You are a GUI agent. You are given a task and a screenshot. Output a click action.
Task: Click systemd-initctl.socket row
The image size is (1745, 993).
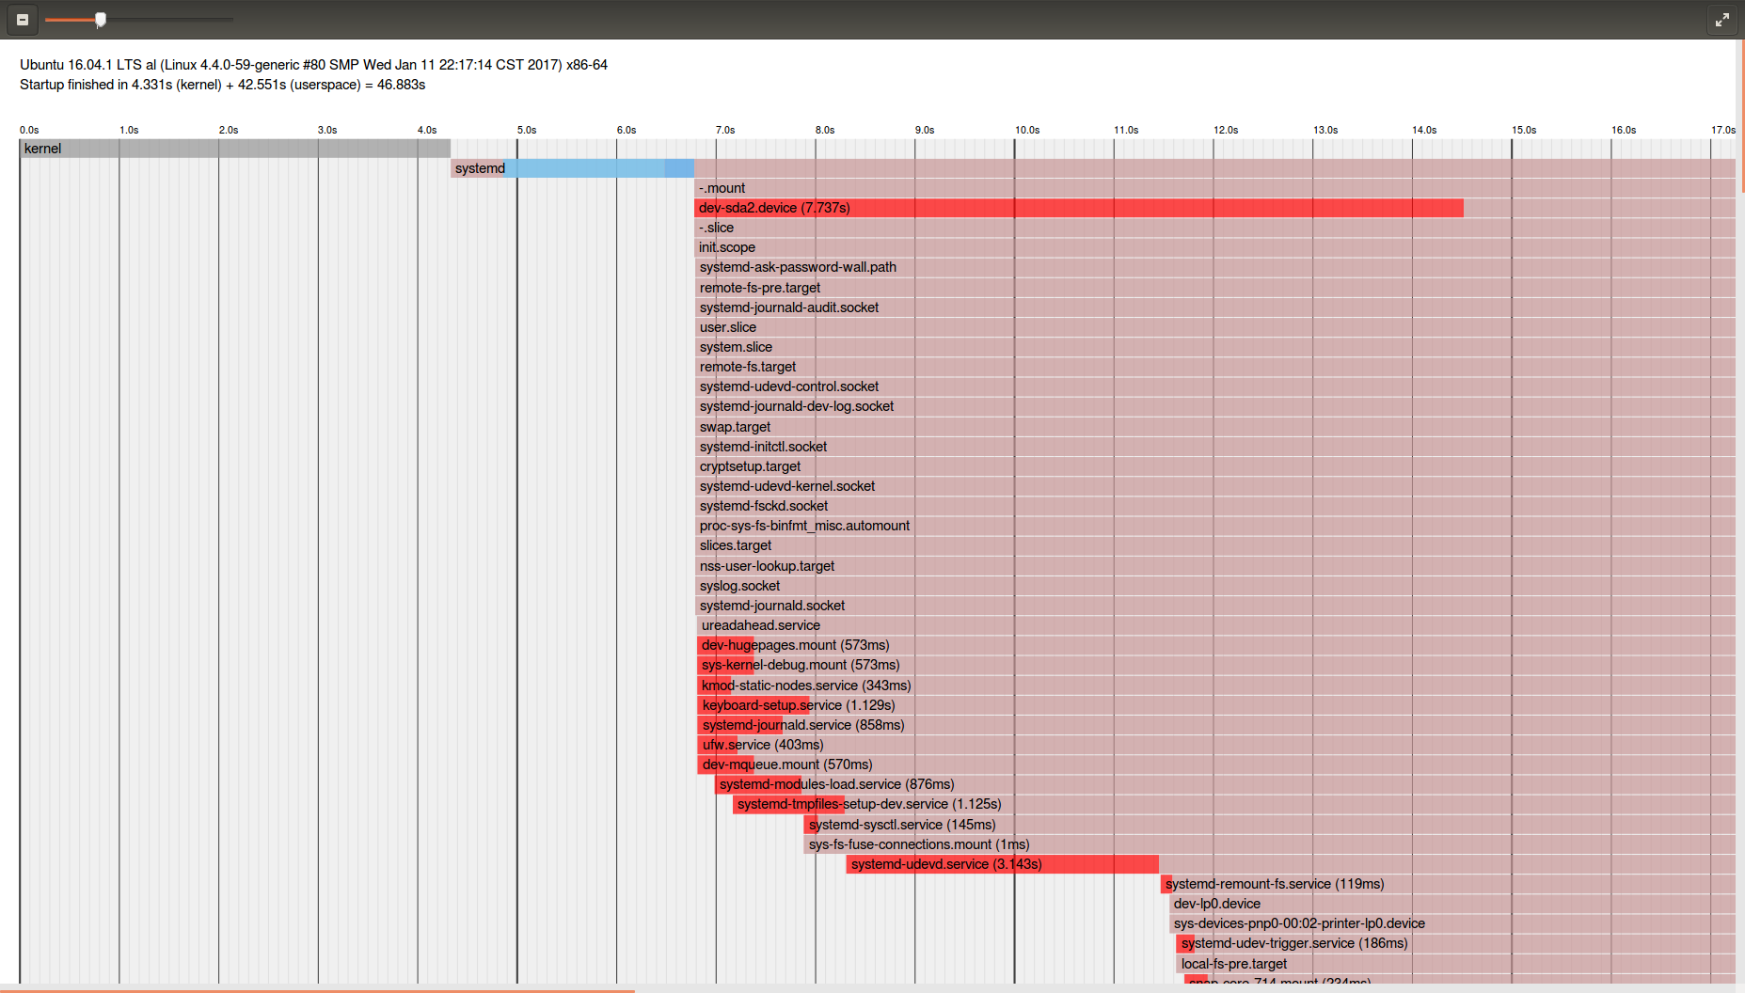1214,447
